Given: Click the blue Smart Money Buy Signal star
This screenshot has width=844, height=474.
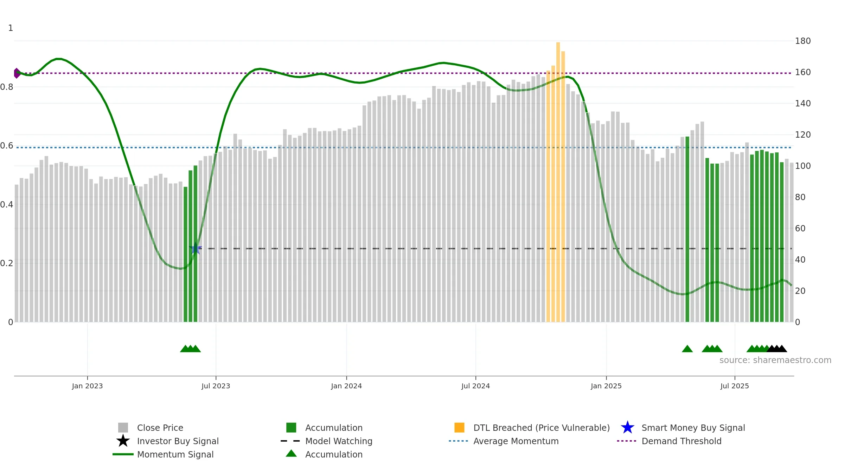Looking at the screenshot, I should tap(628, 428).
